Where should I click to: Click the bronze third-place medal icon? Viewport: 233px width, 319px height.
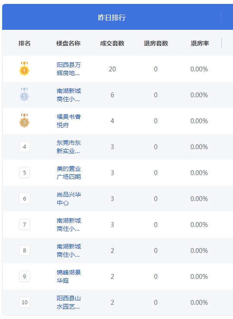point(24,121)
